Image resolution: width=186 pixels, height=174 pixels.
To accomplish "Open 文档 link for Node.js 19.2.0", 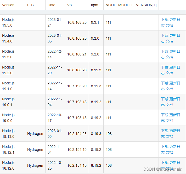I will [169, 73].
